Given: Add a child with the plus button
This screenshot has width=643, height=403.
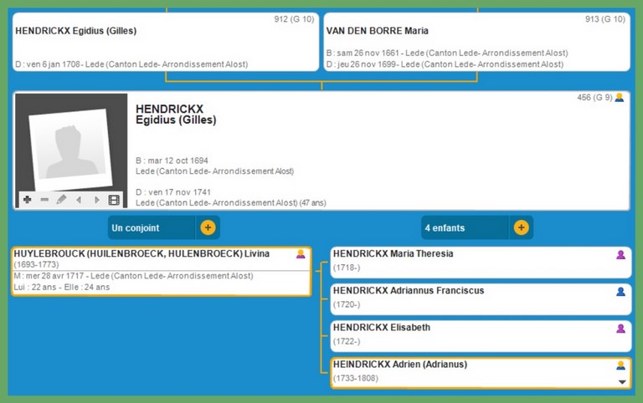Looking at the screenshot, I should (x=521, y=227).
